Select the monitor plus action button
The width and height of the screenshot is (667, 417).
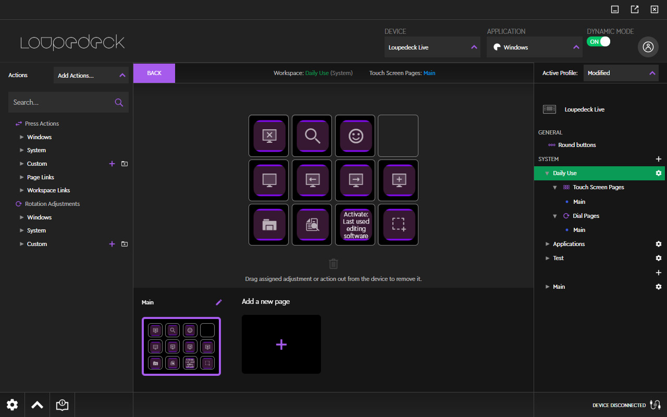pyautogui.click(x=398, y=180)
